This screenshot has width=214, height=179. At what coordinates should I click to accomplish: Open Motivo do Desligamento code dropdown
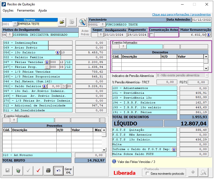point(10,35)
